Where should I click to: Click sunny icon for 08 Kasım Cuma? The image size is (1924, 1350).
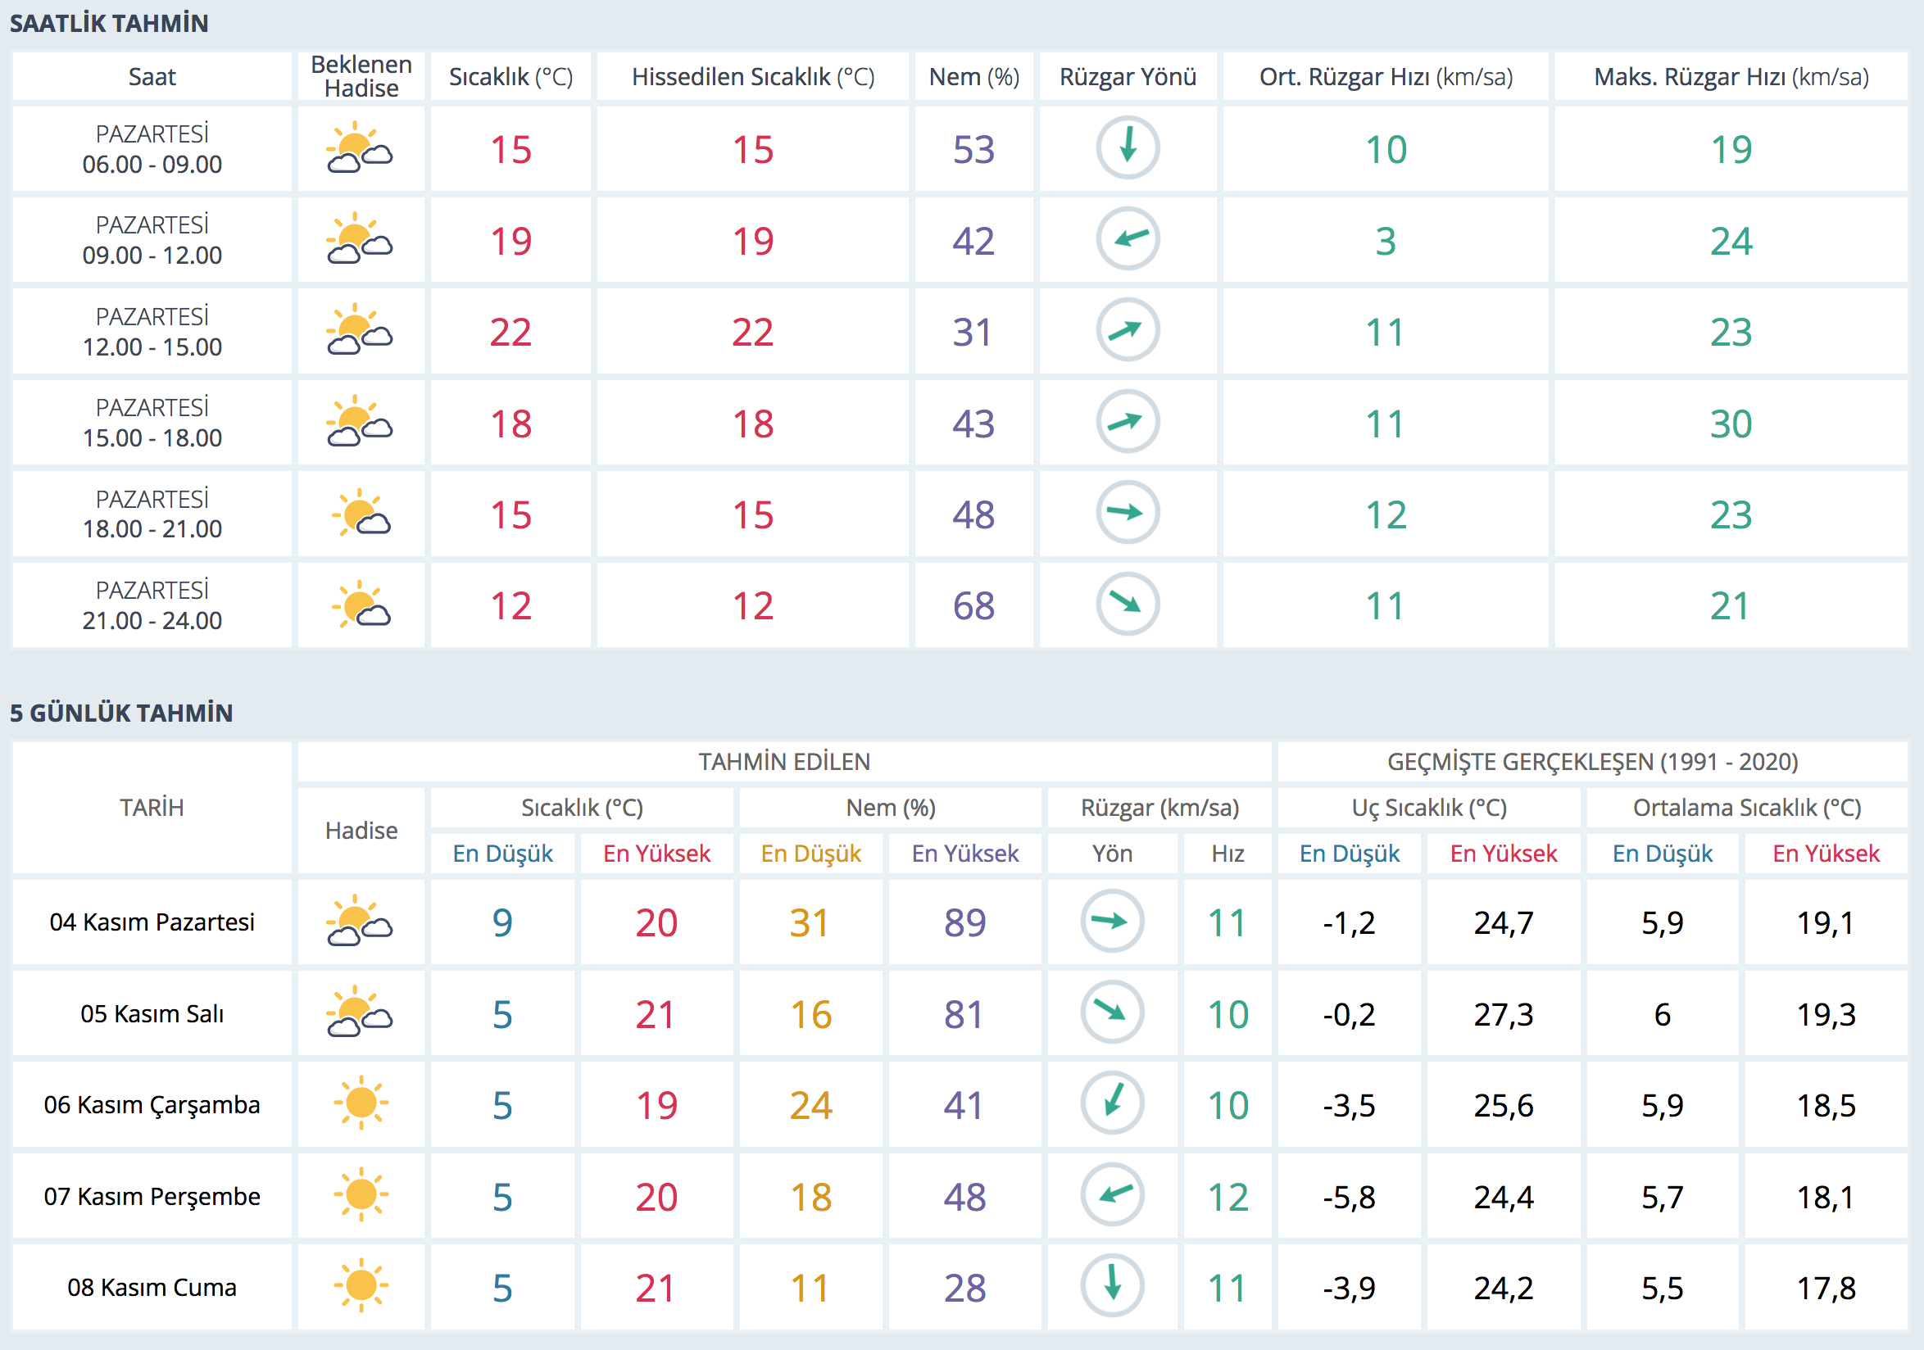(x=361, y=1285)
